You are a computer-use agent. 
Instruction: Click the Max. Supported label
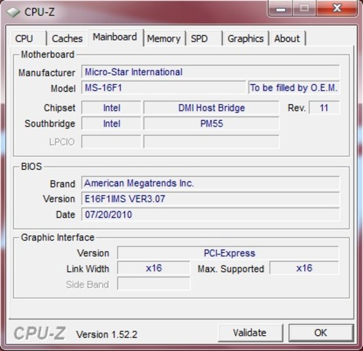pyautogui.click(x=231, y=269)
